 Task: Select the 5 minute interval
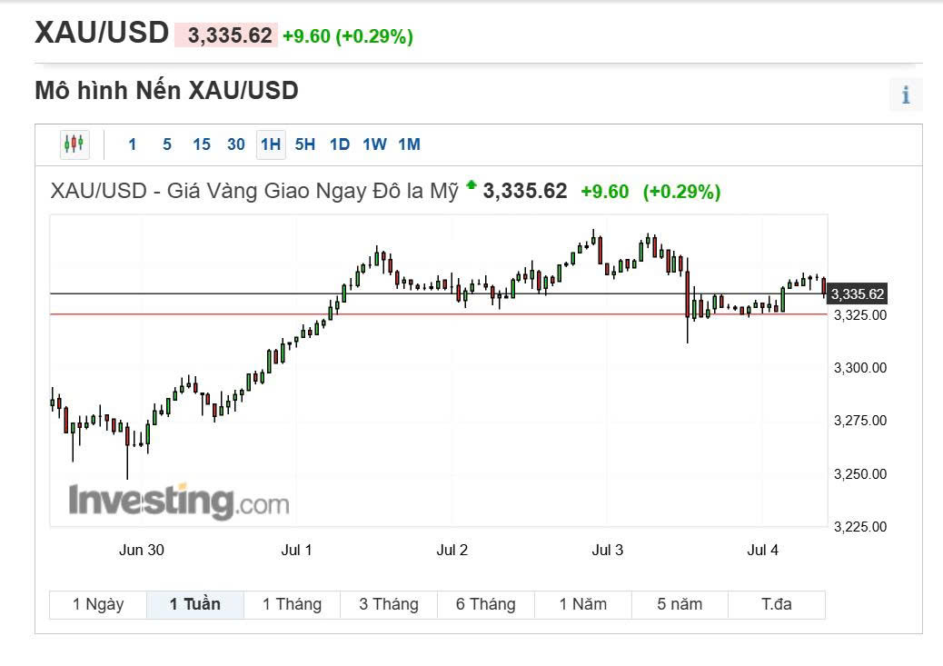[167, 144]
